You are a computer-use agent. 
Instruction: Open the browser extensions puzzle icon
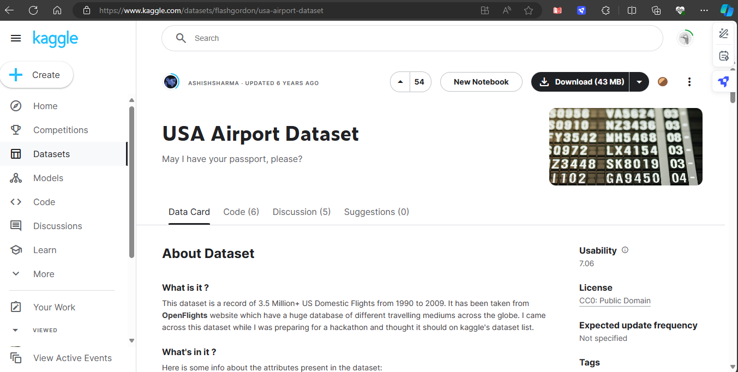pos(605,10)
